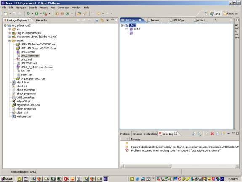Switch to the ActionI... editor tab

(202, 20)
